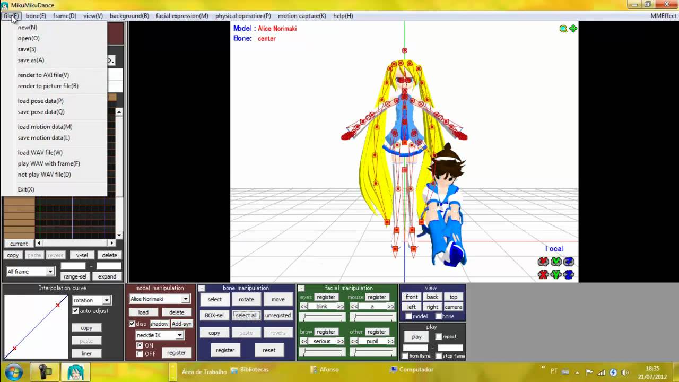Click the play start frame input field
Image resolution: width=679 pixels, height=382 pixels.
tap(415, 348)
